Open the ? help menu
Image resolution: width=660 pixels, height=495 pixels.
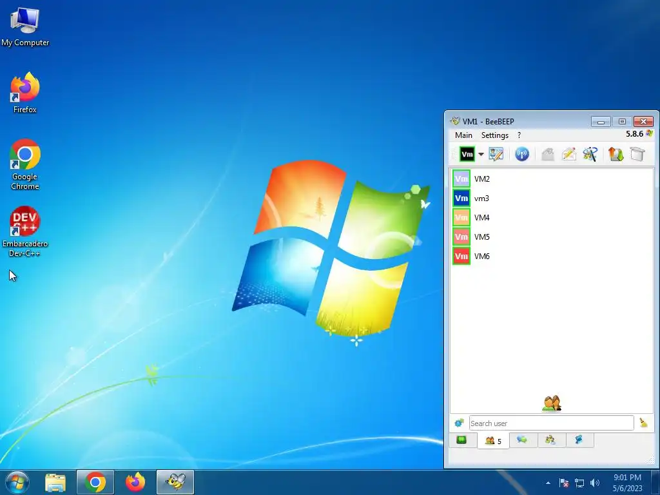click(x=519, y=135)
